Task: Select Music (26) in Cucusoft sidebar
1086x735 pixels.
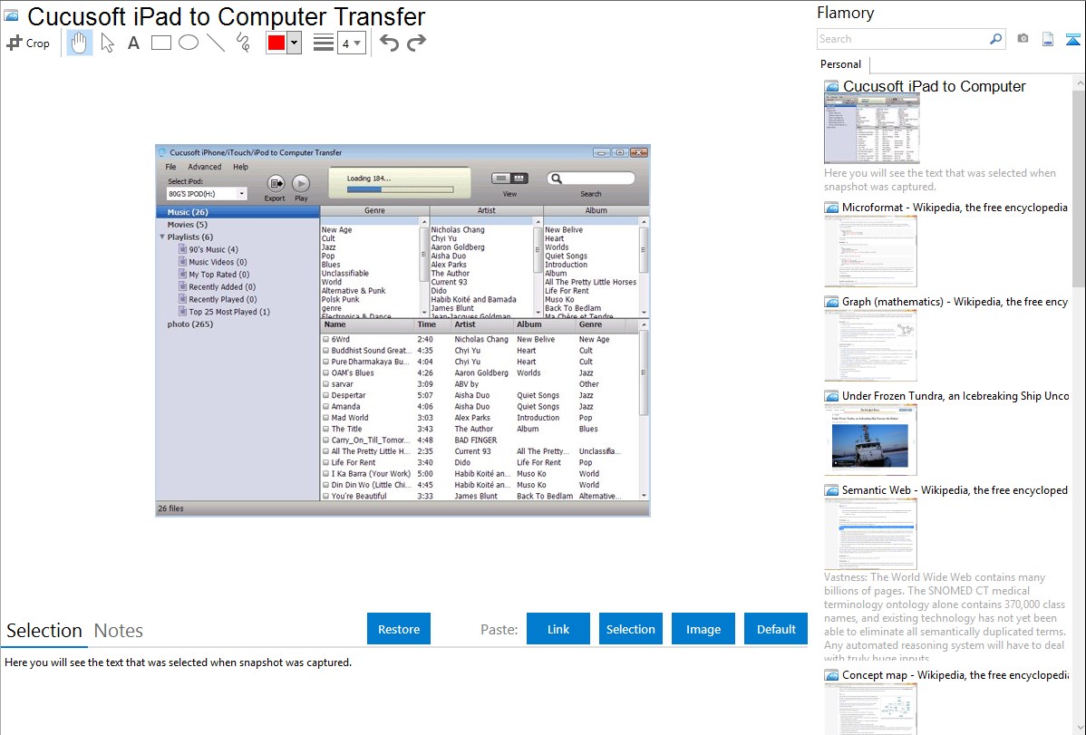Action: [238, 212]
